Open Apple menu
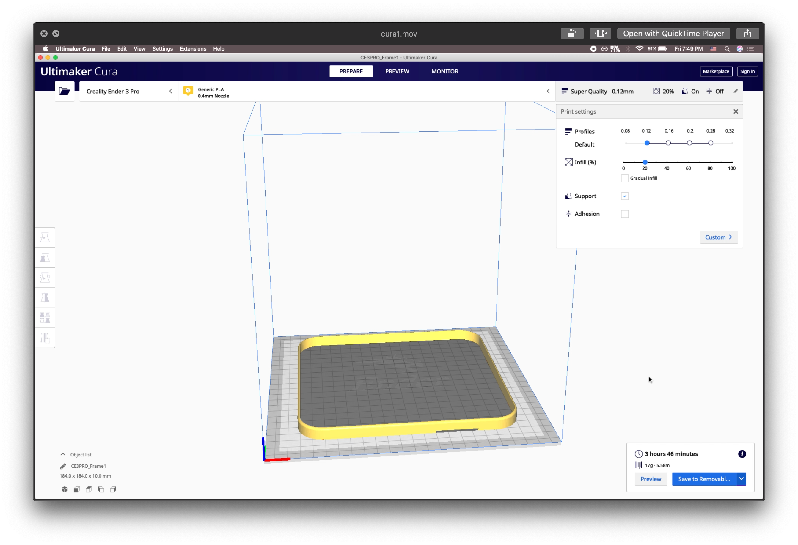 [45, 49]
